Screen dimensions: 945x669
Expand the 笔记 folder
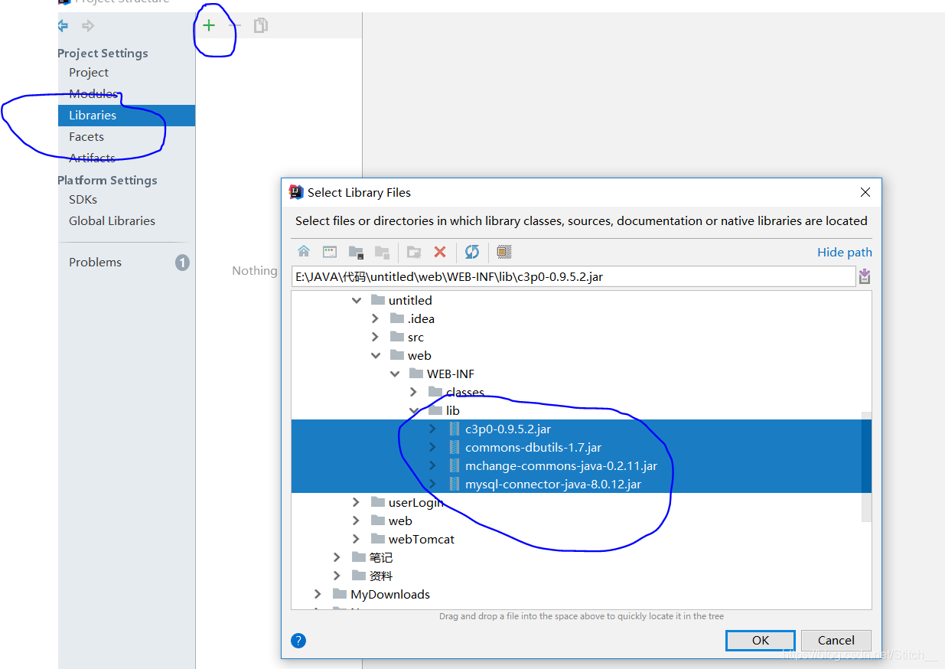(337, 557)
